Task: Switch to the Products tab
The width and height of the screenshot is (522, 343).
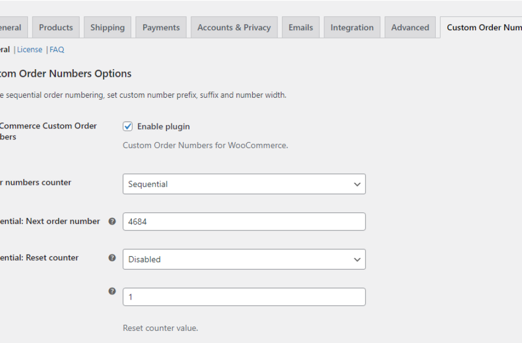Action: click(55, 27)
